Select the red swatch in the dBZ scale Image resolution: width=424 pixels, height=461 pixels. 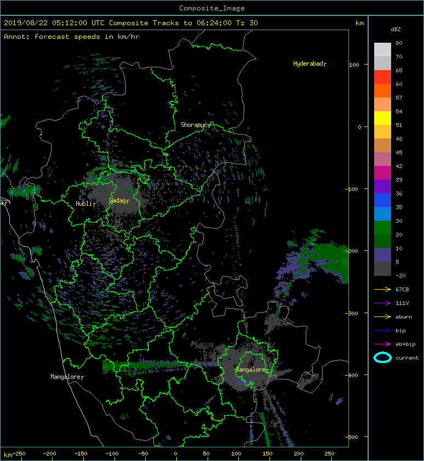click(x=382, y=77)
